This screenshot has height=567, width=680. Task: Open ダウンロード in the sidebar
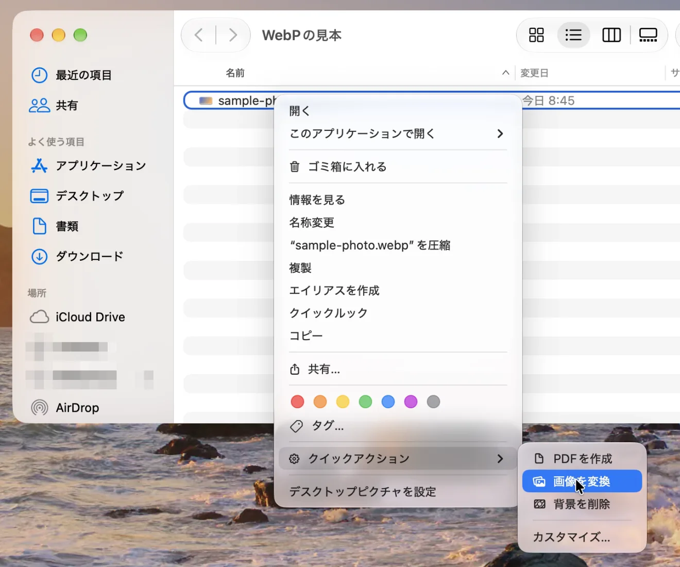(x=77, y=256)
